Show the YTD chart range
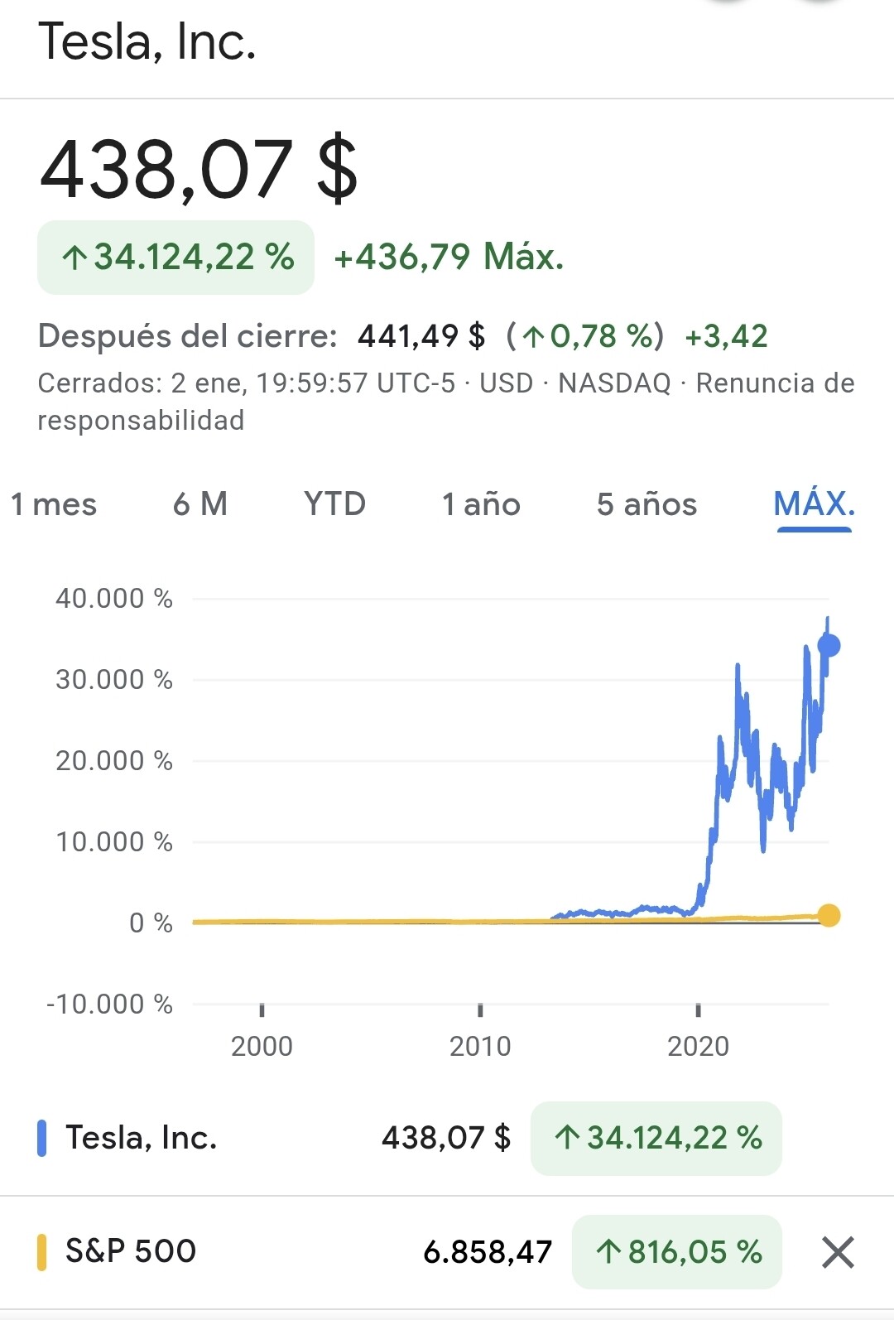Image resolution: width=894 pixels, height=1320 pixels. pos(334,504)
